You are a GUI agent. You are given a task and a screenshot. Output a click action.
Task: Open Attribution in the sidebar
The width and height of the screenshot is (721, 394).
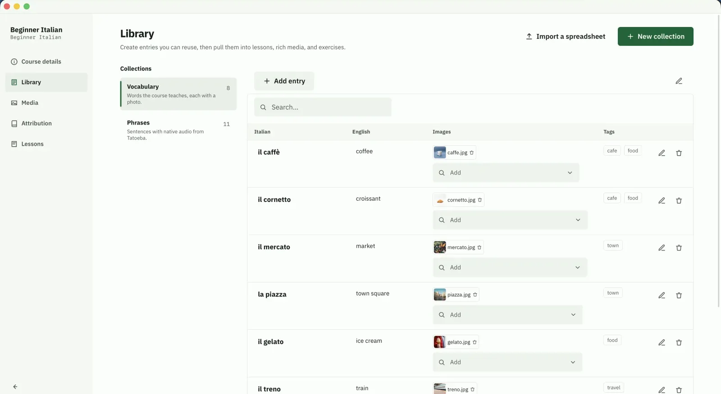[x=46, y=123]
